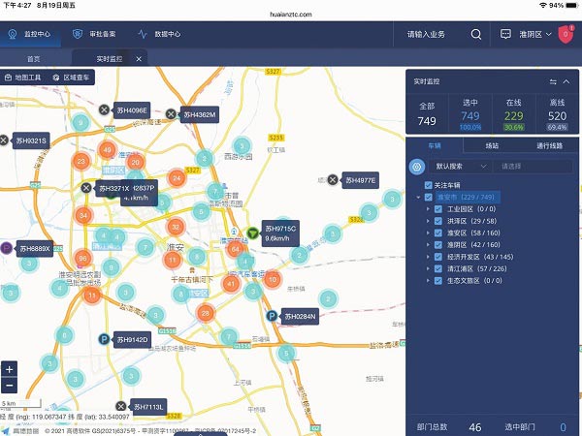Click the swap arrows icon in 实时监控 panel
The image size is (582, 436).
click(553, 81)
